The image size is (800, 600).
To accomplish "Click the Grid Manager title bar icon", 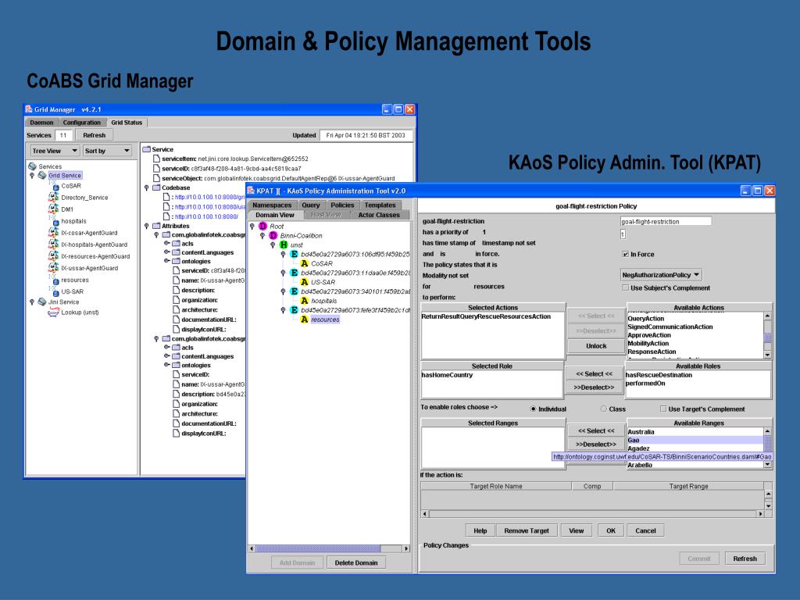I will coord(29,109).
